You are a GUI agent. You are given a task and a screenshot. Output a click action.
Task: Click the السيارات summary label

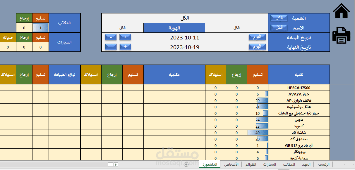[x=64, y=42]
